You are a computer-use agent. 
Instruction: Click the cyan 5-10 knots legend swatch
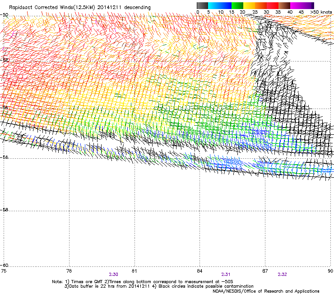tap(214, 5)
